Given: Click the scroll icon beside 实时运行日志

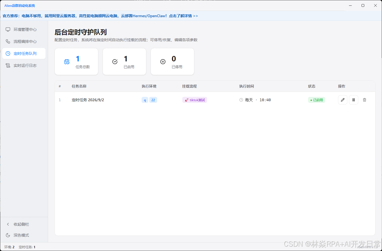Looking at the screenshot, I should pyautogui.click(x=8, y=65).
